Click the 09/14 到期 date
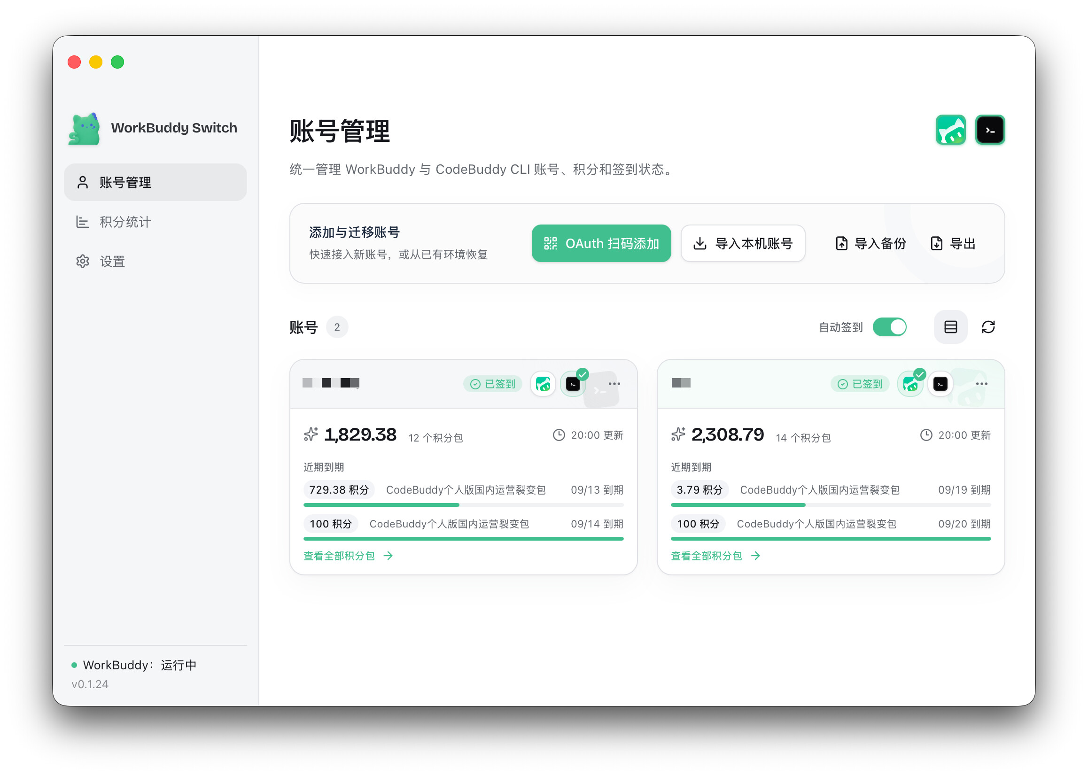The image size is (1088, 775). click(x=597, y=524)
